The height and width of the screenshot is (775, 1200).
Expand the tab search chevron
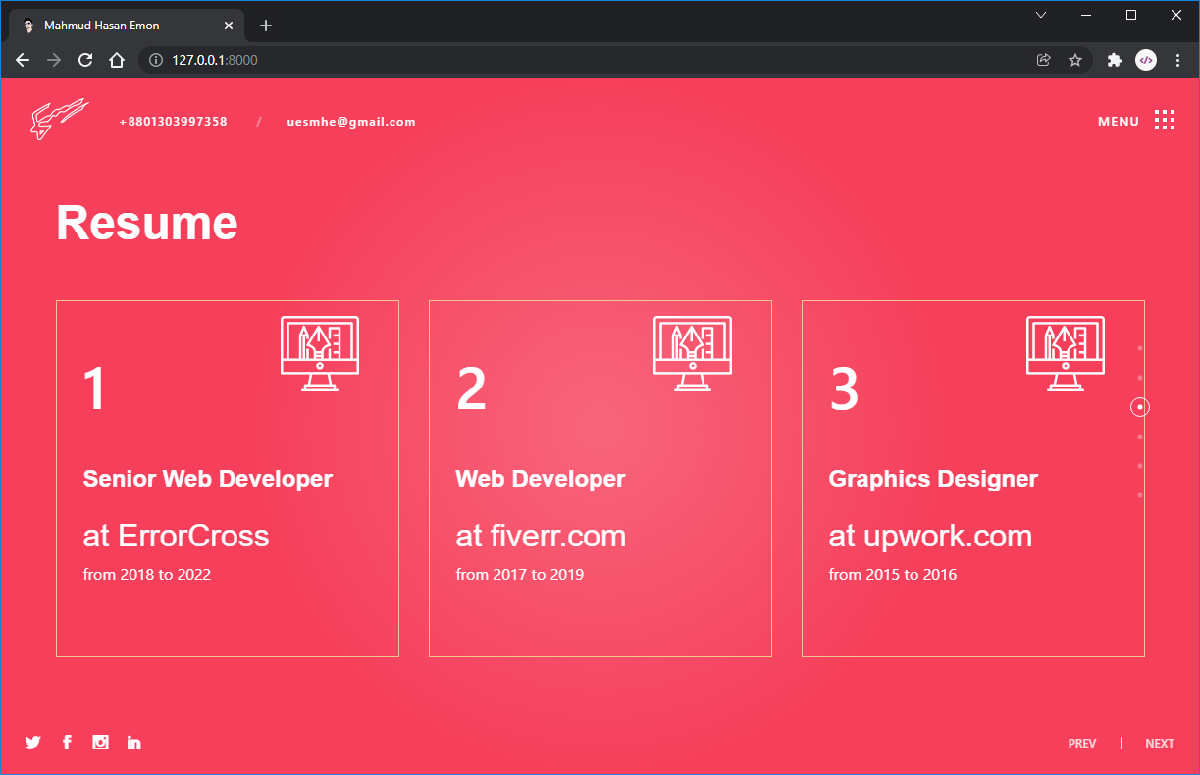(x=1041, y=15)
